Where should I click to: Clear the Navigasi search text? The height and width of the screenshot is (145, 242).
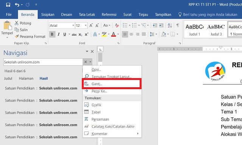pyautogui.click(x=85, y=62)
